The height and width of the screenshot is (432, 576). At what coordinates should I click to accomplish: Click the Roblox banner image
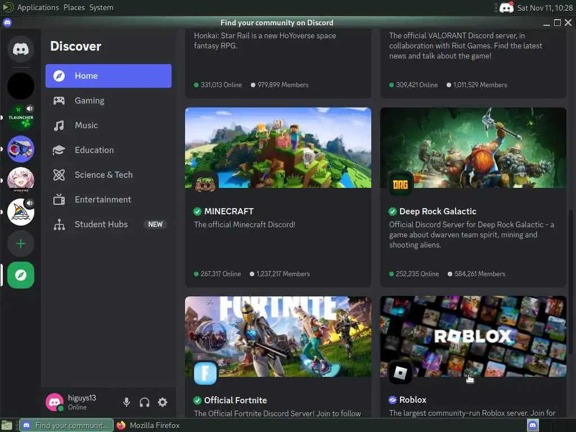[473, 336]
